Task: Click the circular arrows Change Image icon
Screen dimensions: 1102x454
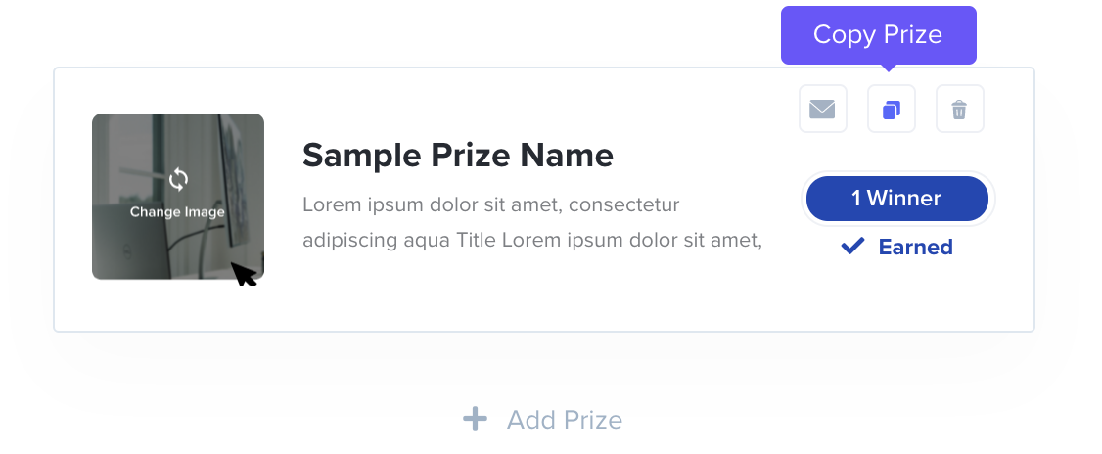Action: click(177, 179)
